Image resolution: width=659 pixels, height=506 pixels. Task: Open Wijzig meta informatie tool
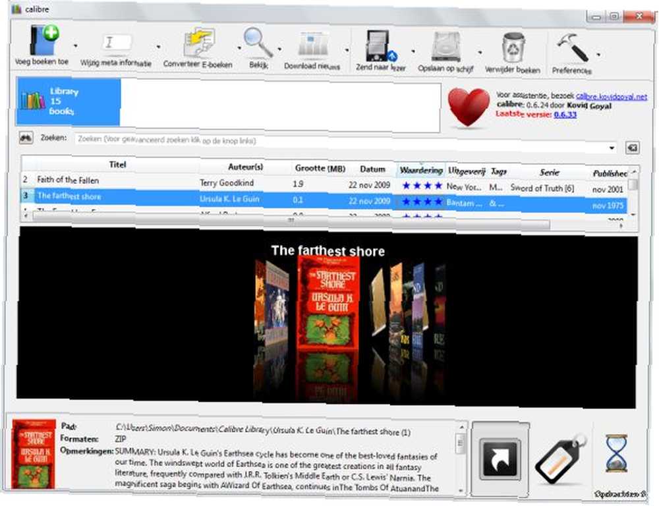coord(116,43)
